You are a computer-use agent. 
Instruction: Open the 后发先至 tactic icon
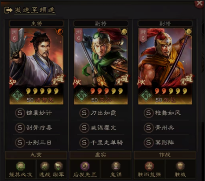[85, 166]
